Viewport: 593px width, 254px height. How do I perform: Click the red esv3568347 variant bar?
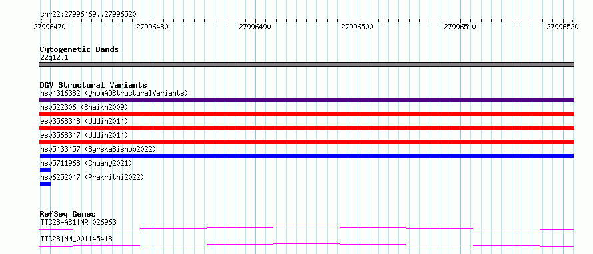(x=306, y=142)
